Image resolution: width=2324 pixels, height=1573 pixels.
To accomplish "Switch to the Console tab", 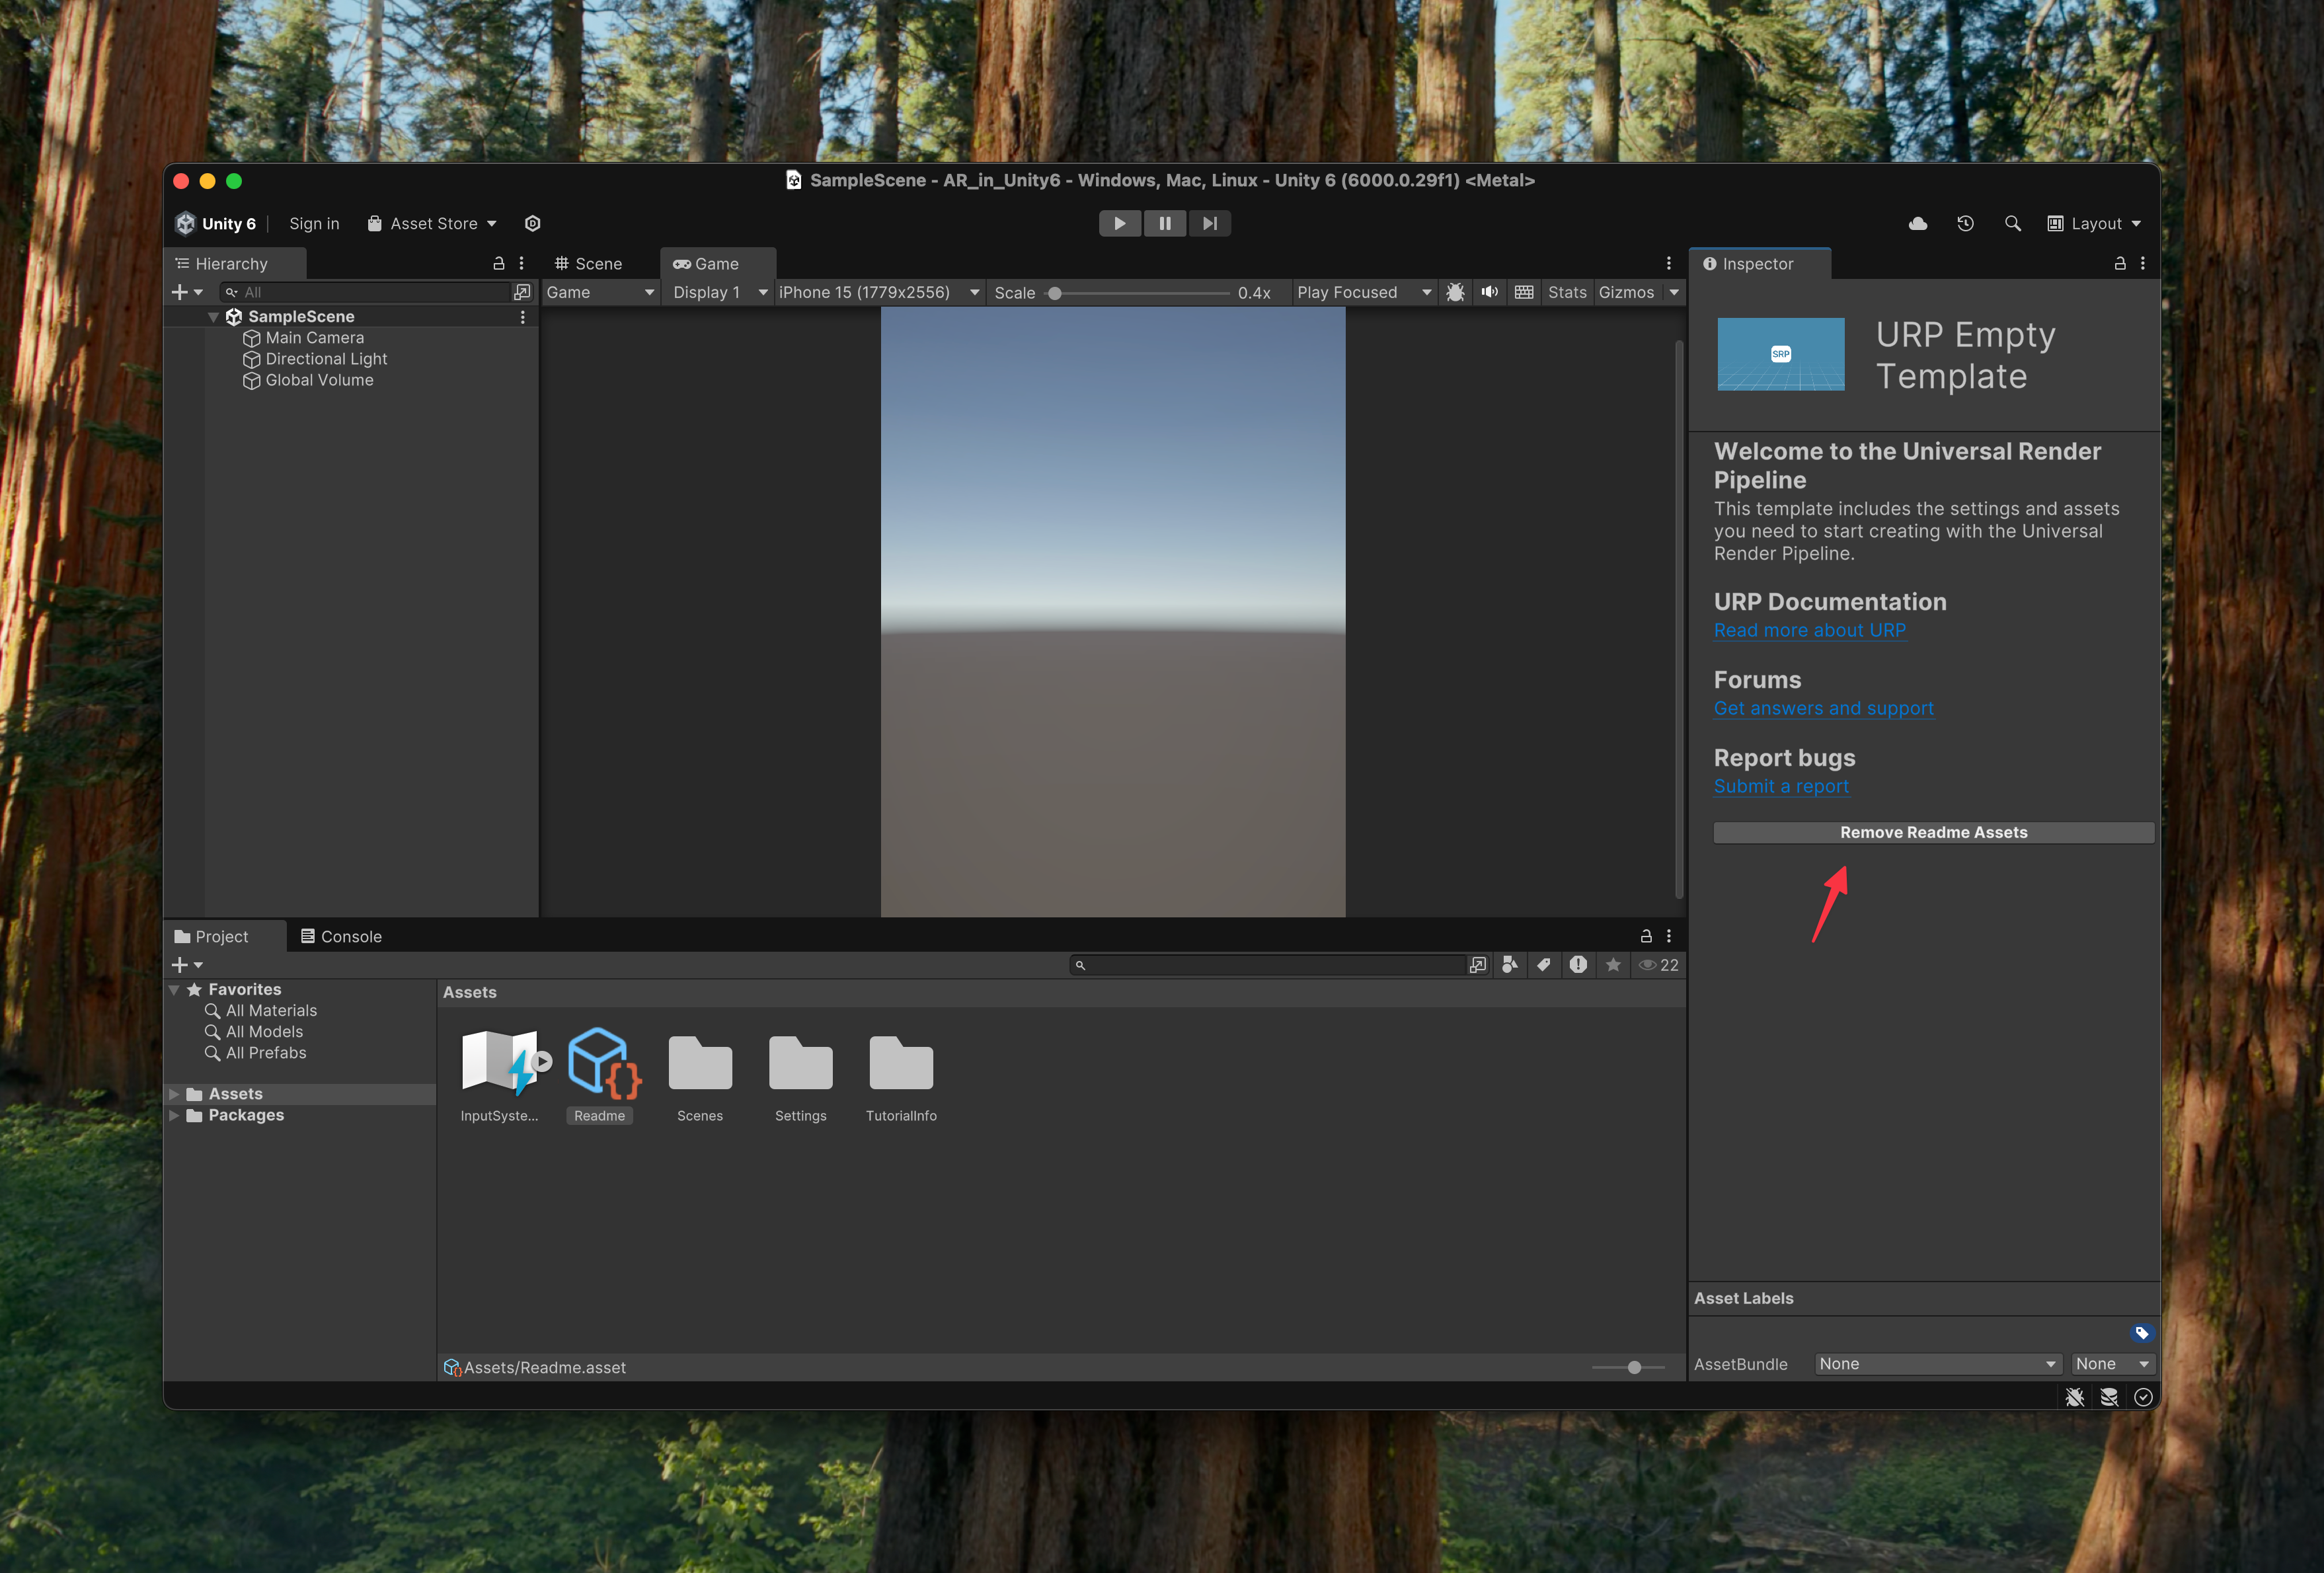I will coord(341,937).
